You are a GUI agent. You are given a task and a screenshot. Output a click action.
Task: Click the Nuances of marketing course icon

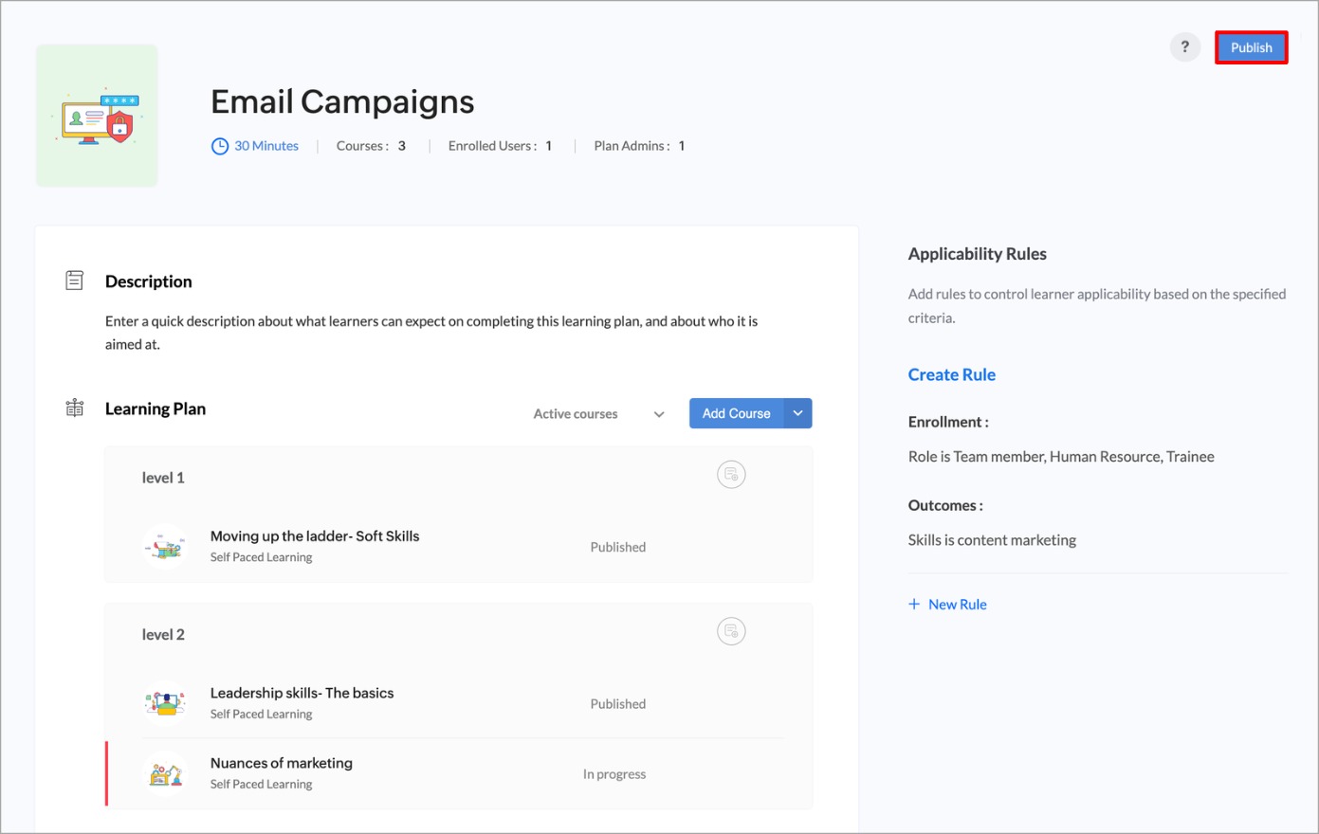point(165,773)
